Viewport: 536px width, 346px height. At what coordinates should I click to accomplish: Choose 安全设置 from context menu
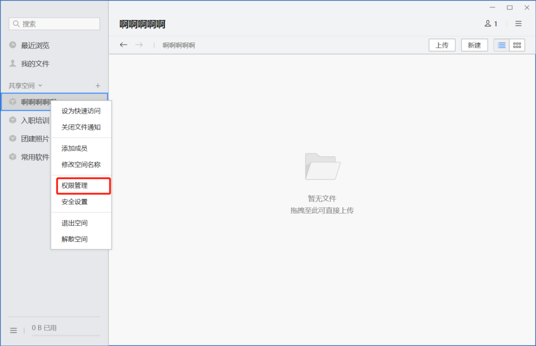81,202
